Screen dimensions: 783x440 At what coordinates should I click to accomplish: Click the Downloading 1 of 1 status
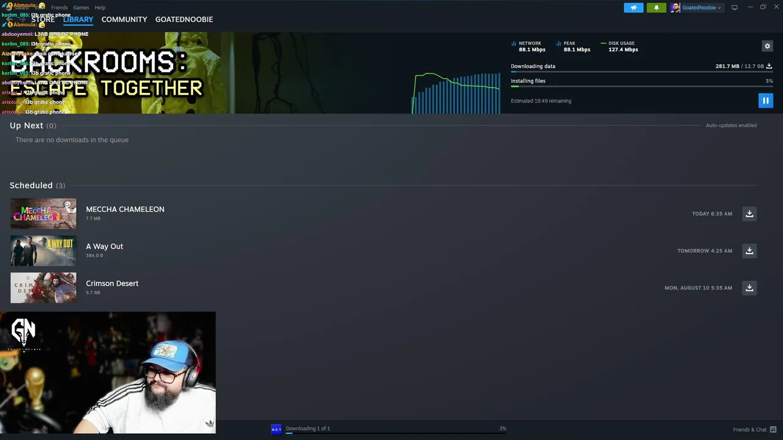(308, 428)
